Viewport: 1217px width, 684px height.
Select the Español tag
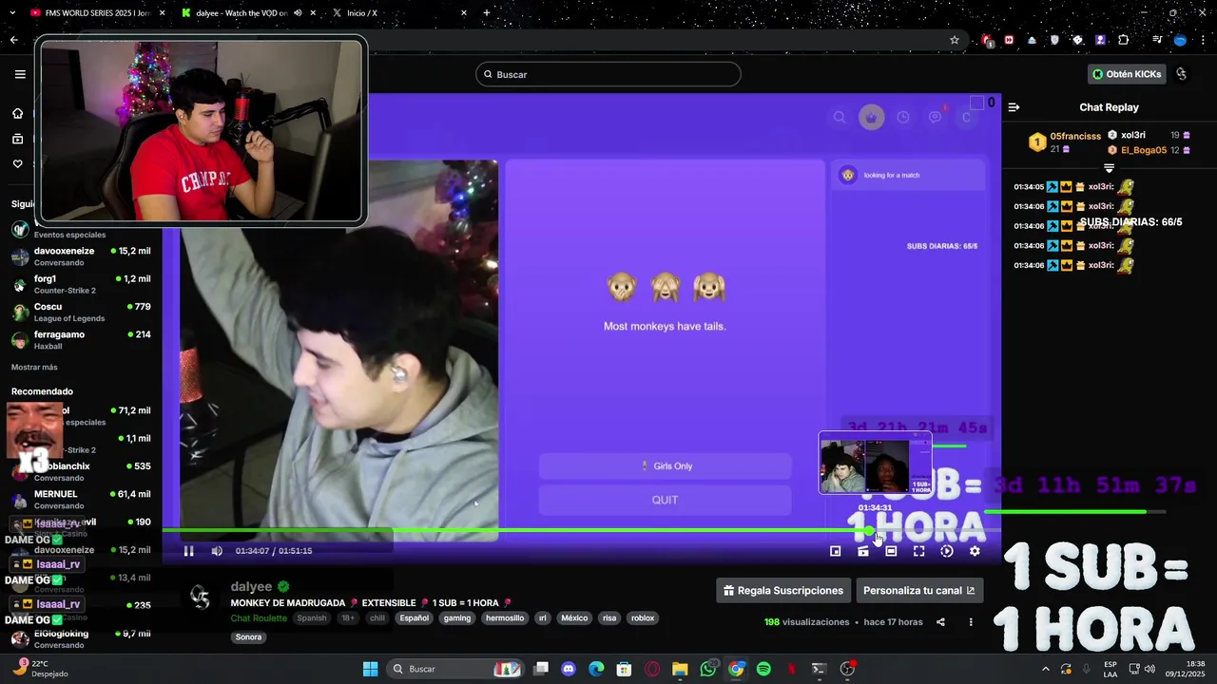414,617
